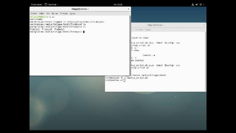This screenshot has height=133, width=236.
Task: Open Terminal menu in back terminal window
Action: pyautogui.click(x=139, y=30)
